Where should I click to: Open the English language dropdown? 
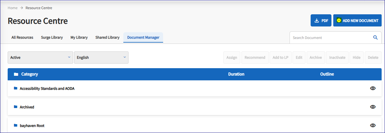pos(101,58)
